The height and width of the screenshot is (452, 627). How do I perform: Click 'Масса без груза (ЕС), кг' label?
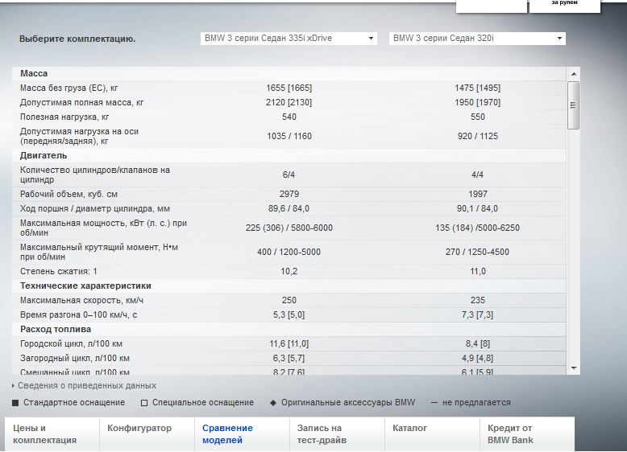pyautogui.click(x=69, y=88)
